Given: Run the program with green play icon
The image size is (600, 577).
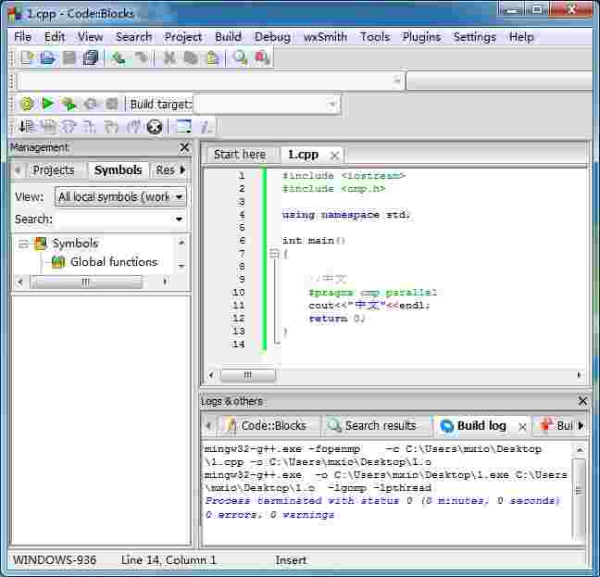Looking at the screenshot, I should (x=47, y=104).
